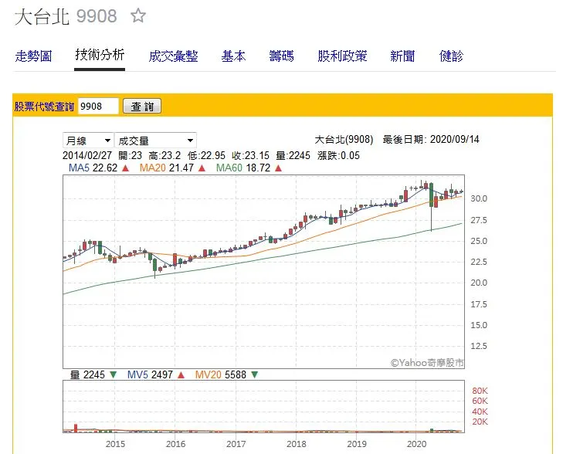The width and height of the screenshot is (563, 454).
Task: Click the 30.0 price axis label
Action: click(479, 198)
